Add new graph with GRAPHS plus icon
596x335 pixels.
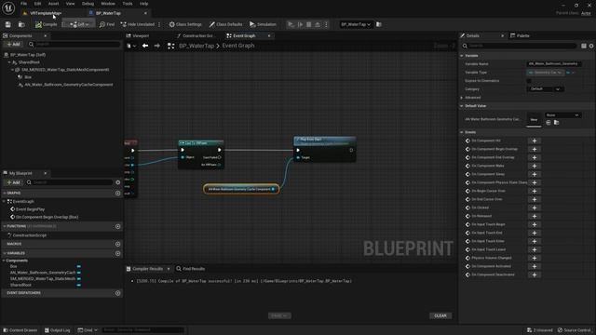[118, 194]
